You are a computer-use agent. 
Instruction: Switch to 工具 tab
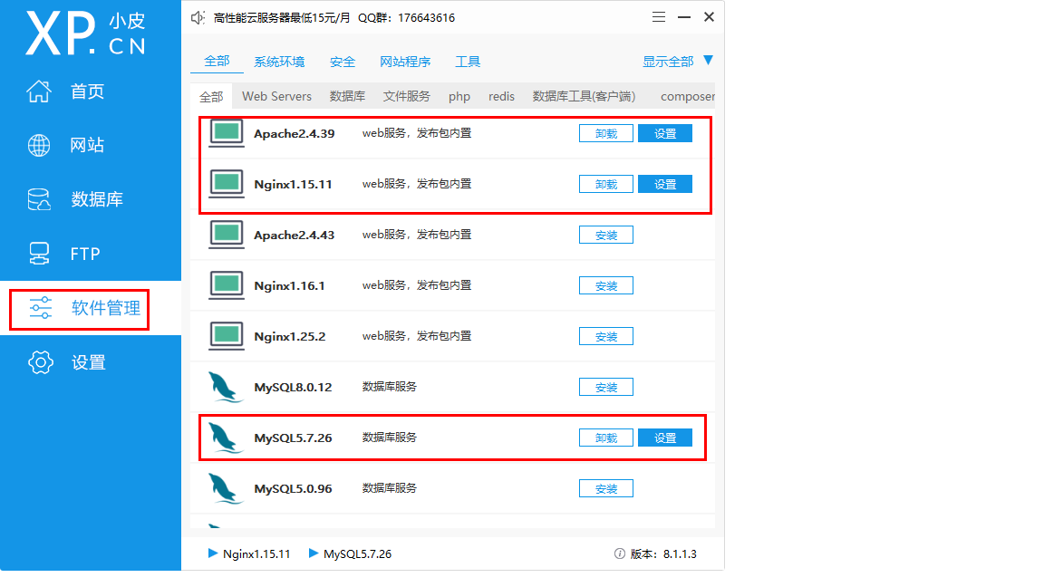[468, 62]
